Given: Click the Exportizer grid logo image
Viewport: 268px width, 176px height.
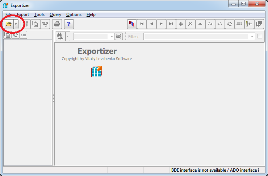Looking at the screenshot, I should pyautogui.click(x=97, y=71).
